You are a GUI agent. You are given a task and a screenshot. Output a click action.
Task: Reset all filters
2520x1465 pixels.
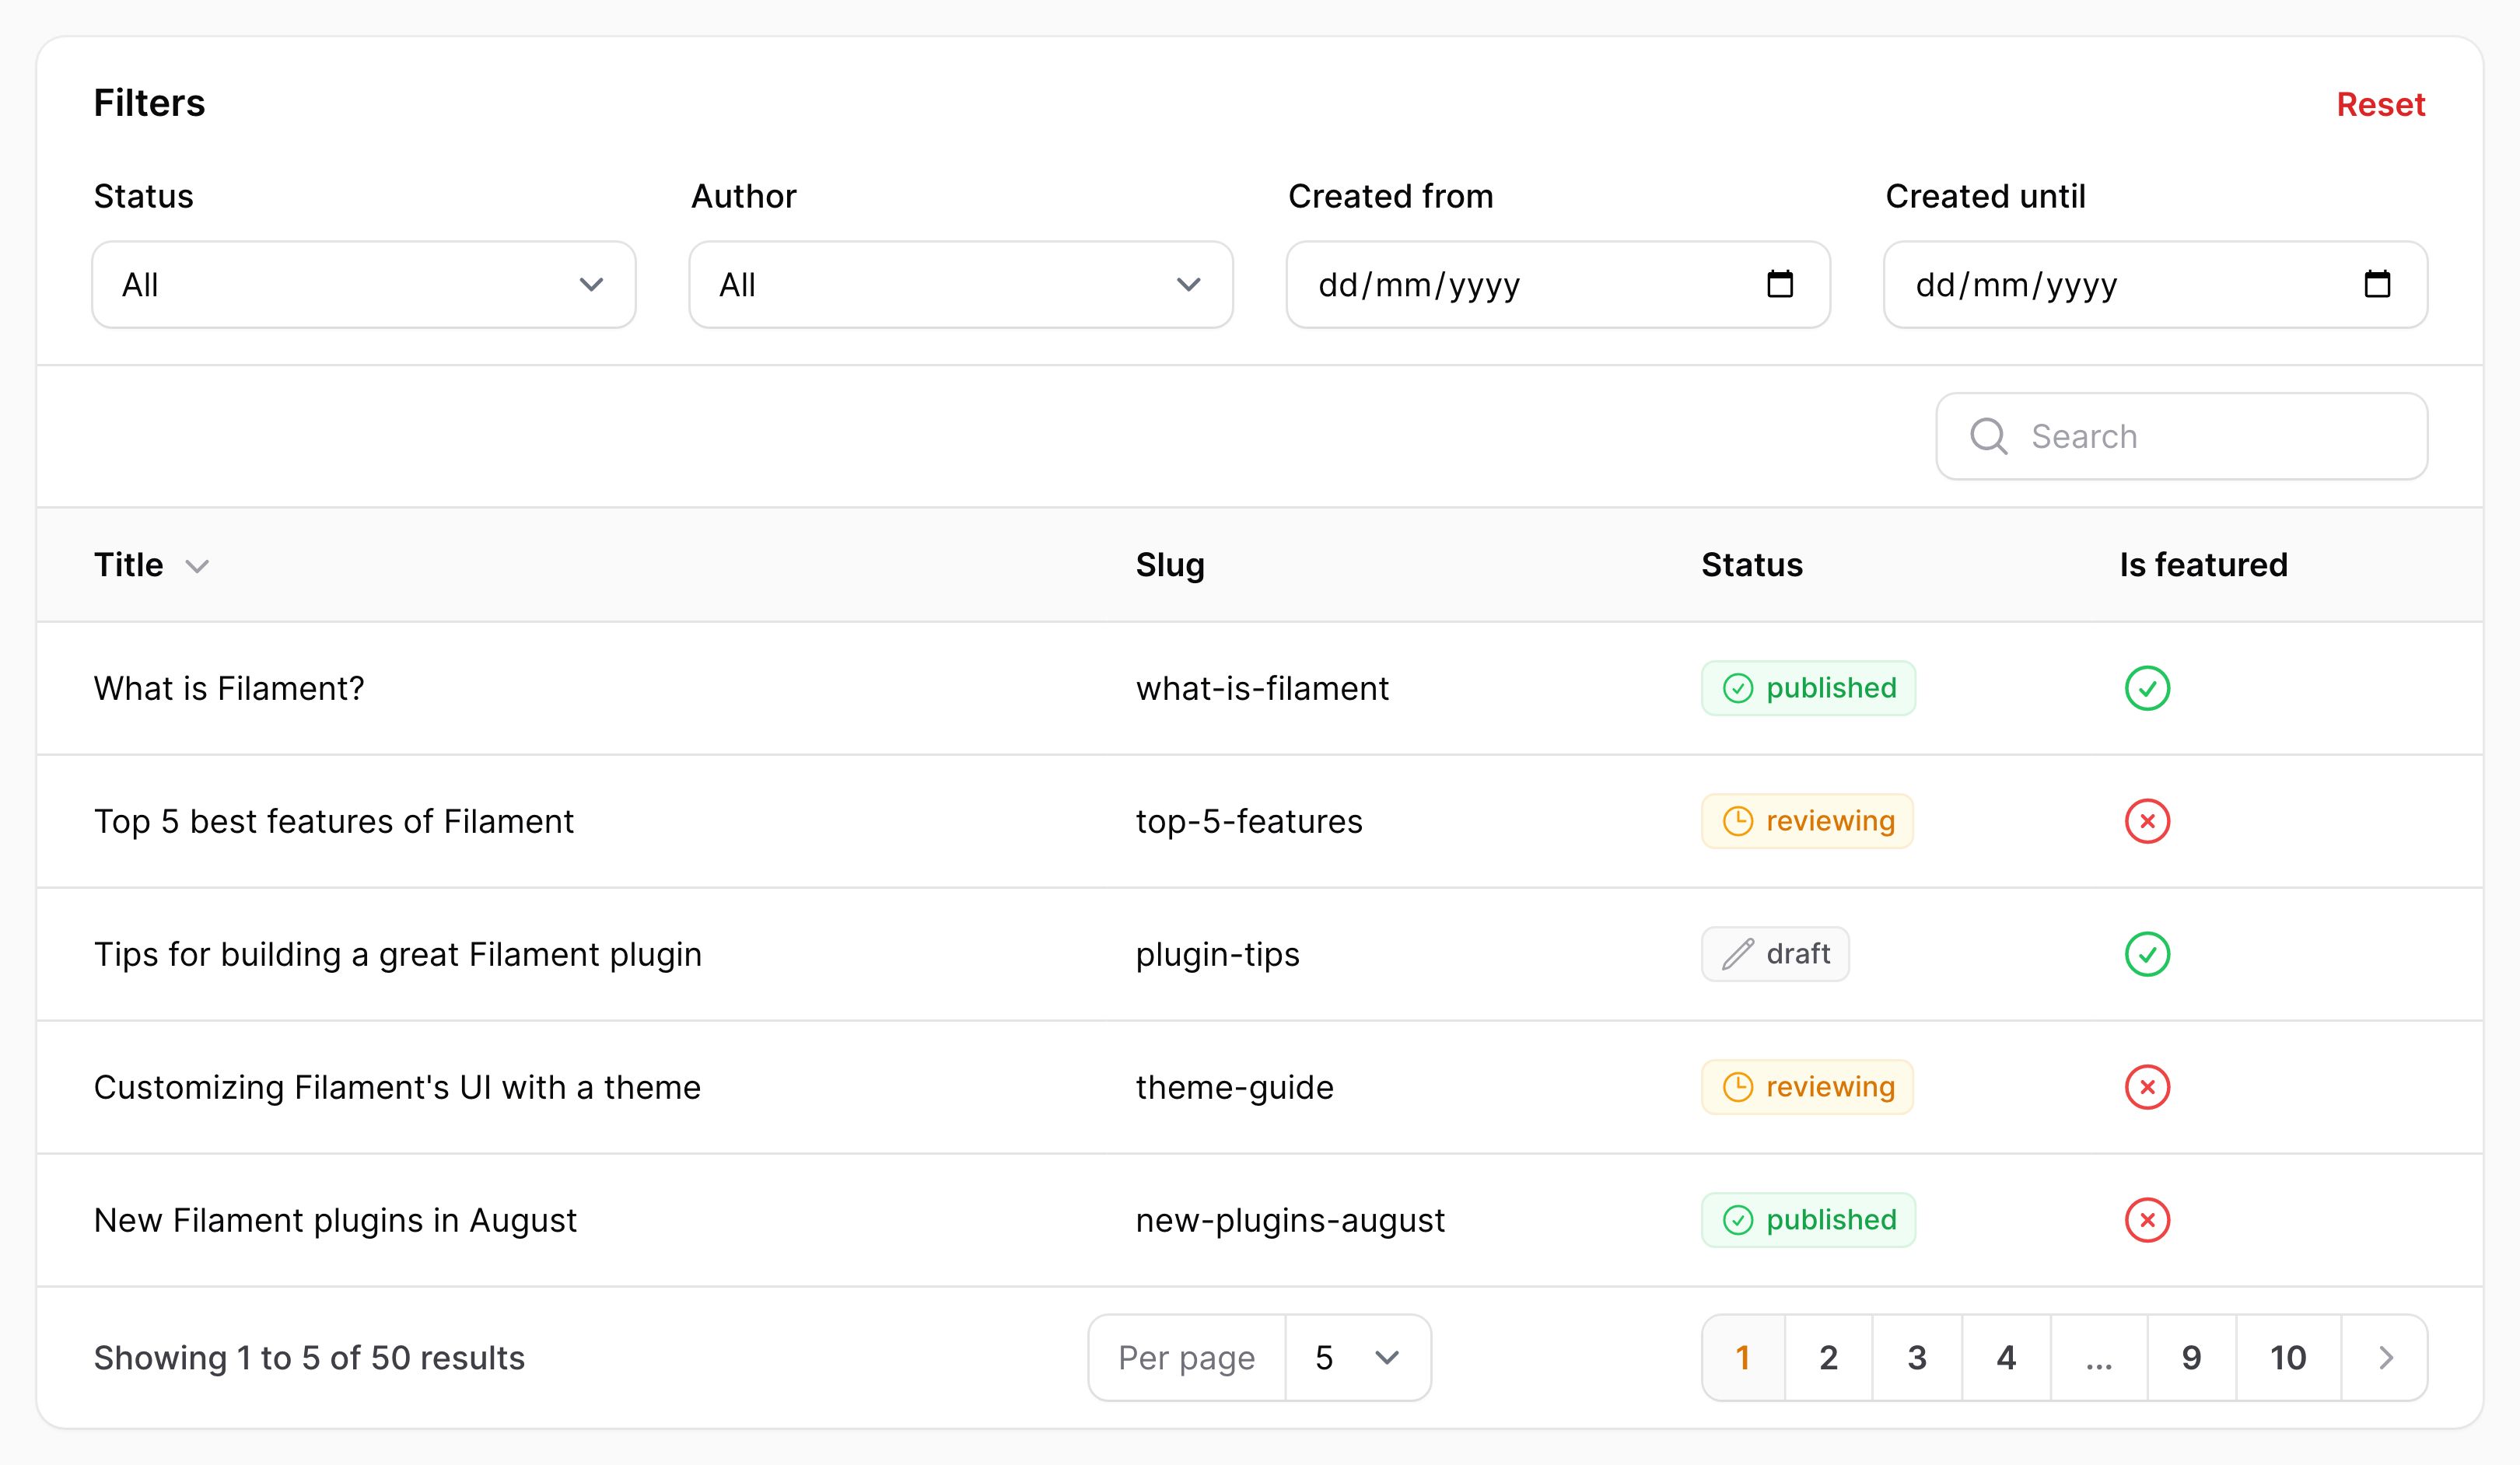(x=2380, y=104)
